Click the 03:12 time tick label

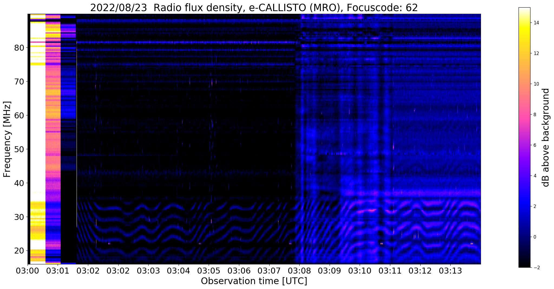(420, 271)
